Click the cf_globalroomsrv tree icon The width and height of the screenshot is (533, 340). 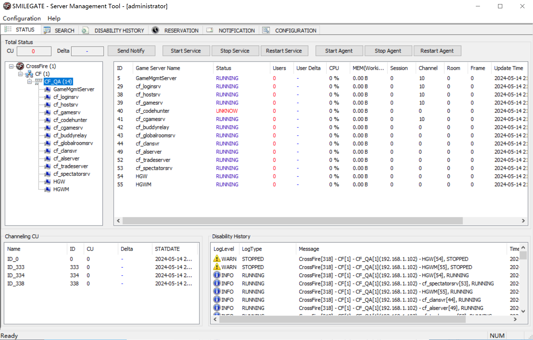[x=48, y=143]
